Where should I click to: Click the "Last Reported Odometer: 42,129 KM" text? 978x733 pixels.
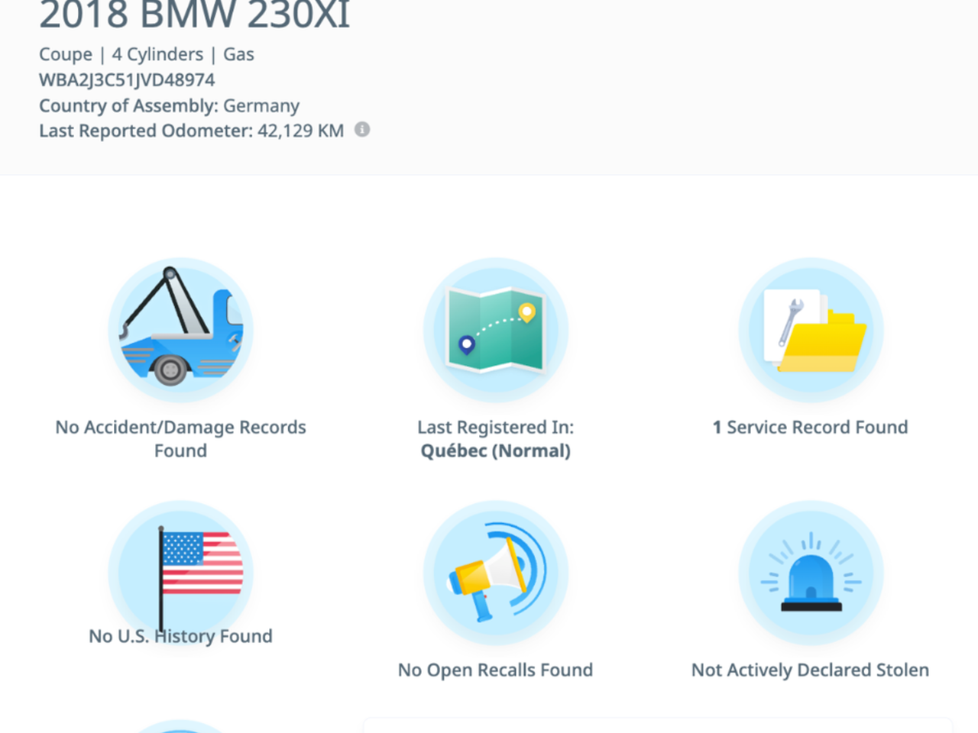pyautogui.click(x=191, y=131)
